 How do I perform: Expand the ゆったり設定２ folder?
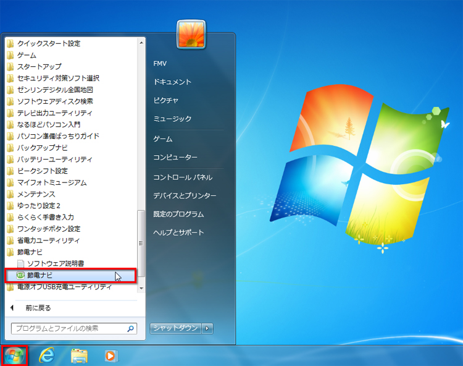coord(34,205)
